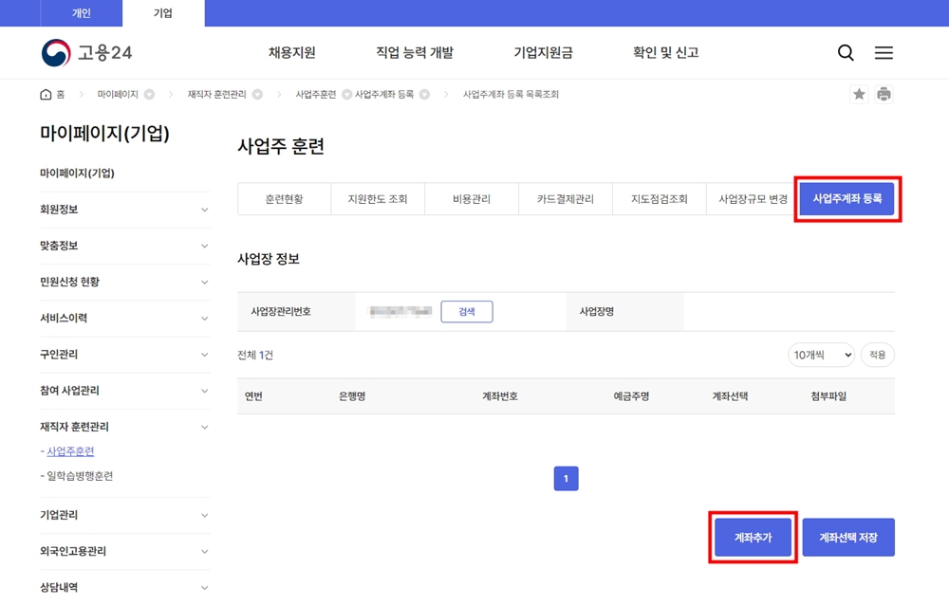Open breadcrumb dropdown icon next to 마이페이지
Viewport: 949px width, 605px height.
point(149,95)
